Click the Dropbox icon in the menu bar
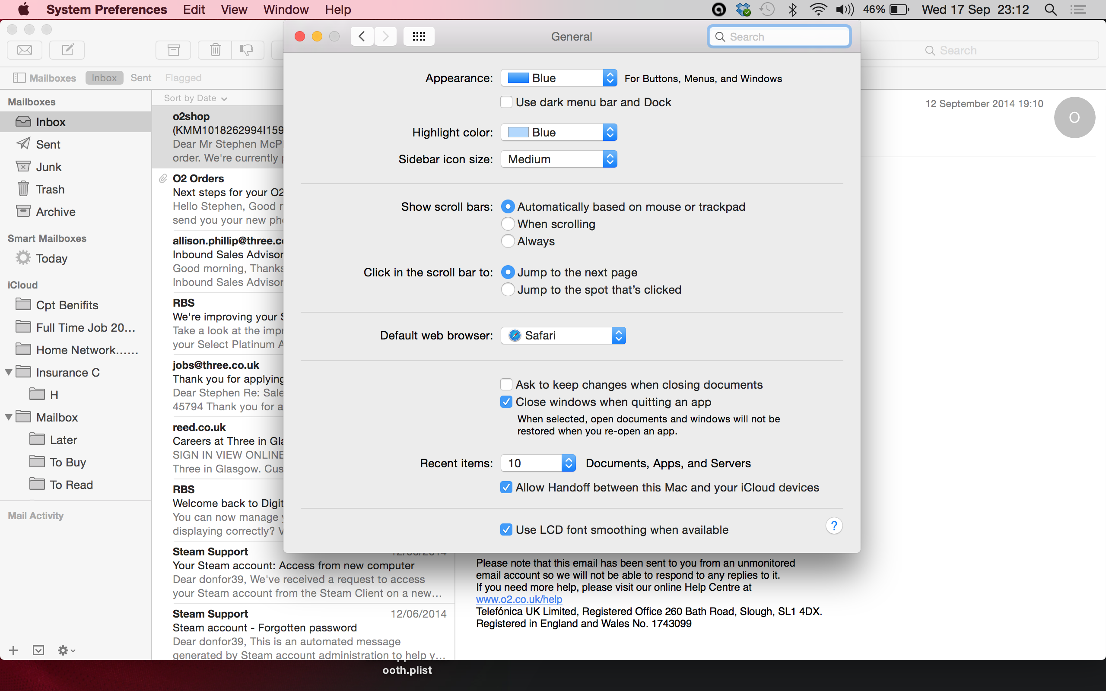 tap(743, 10)
